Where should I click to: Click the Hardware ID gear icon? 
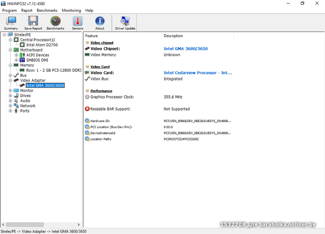click(87, 121)
